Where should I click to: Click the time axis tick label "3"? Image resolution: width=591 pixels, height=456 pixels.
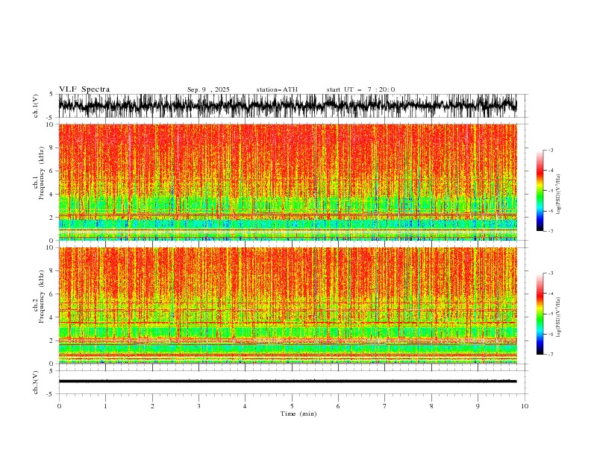198,406
